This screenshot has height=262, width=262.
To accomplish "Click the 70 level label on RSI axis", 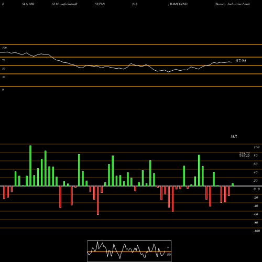I will [x=4, y=60].
